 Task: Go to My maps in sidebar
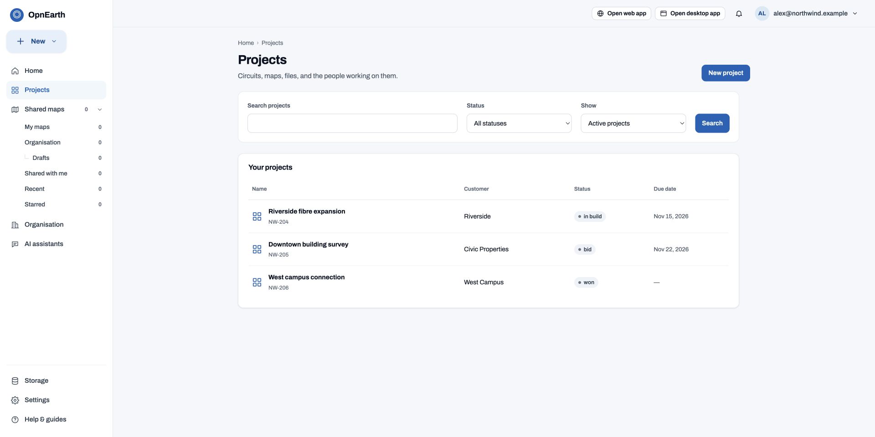[37, 127]
